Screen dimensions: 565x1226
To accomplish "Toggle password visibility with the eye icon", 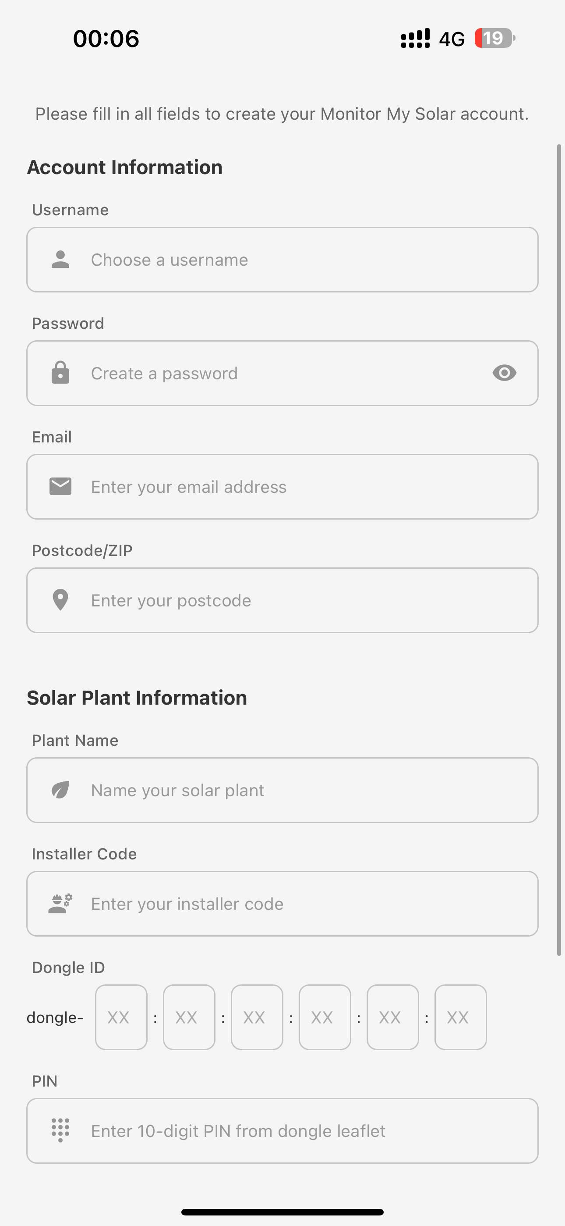I will (x=504, y=373).
